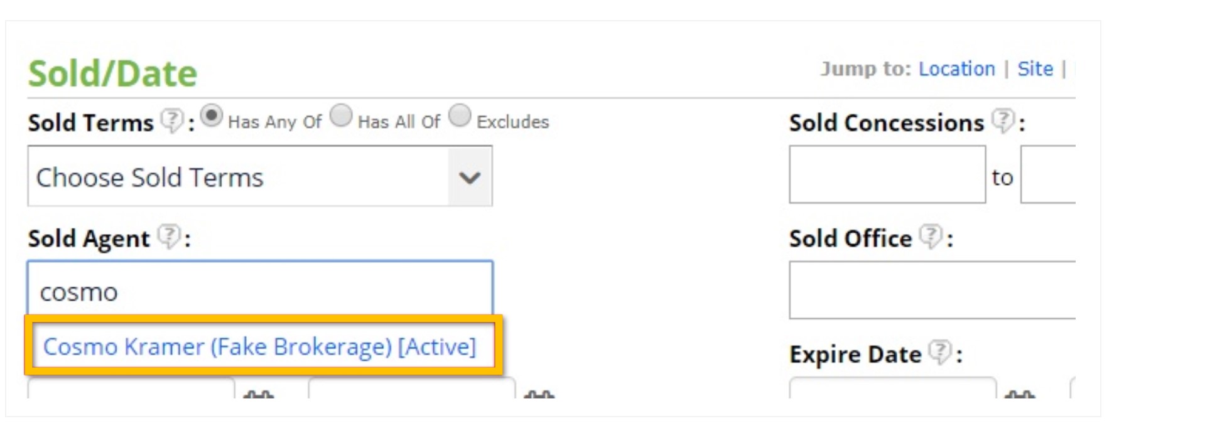Focus the Sold Agent text field
The image size is (1227, 448).
259,291
